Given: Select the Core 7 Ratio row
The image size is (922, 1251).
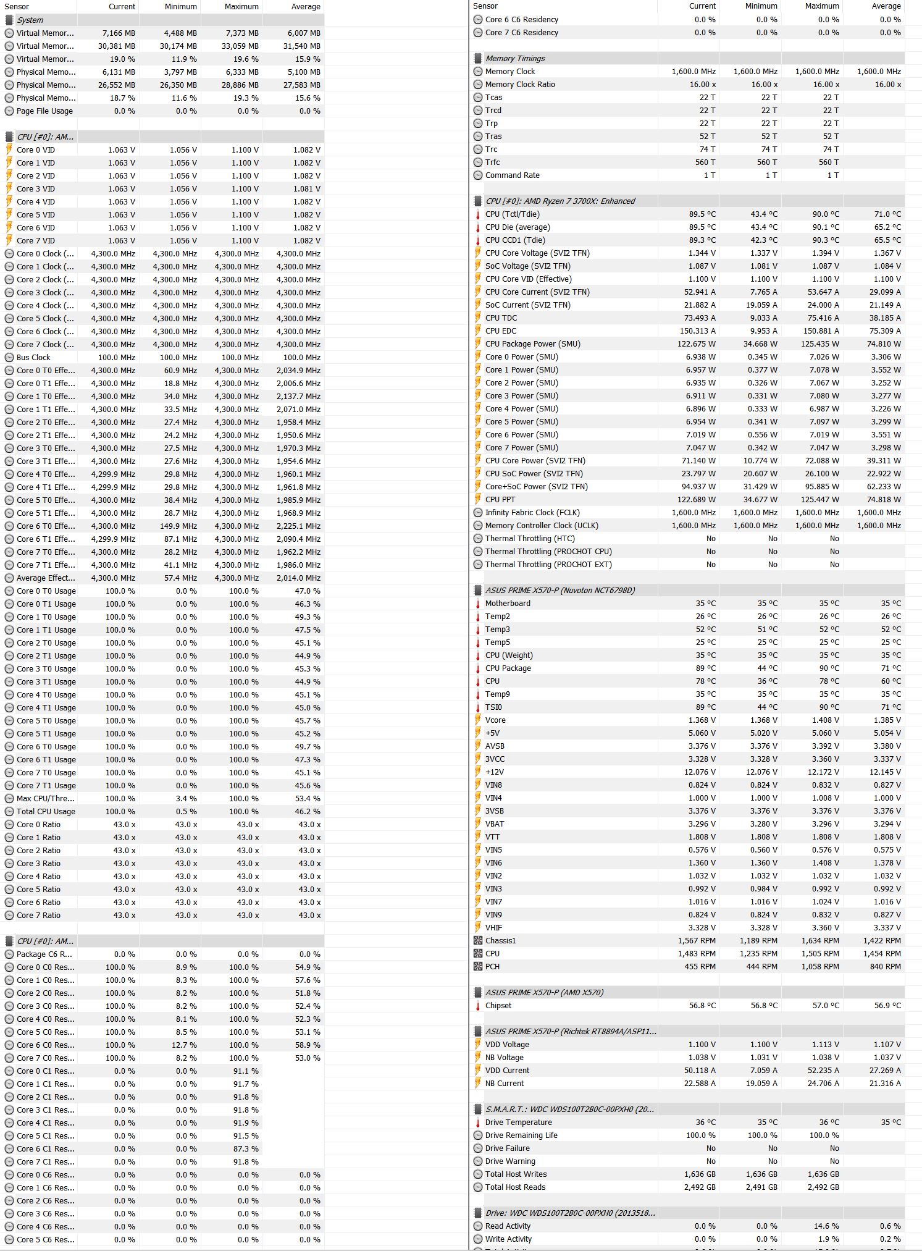Looking at the screenshot, I should (163, 916).
